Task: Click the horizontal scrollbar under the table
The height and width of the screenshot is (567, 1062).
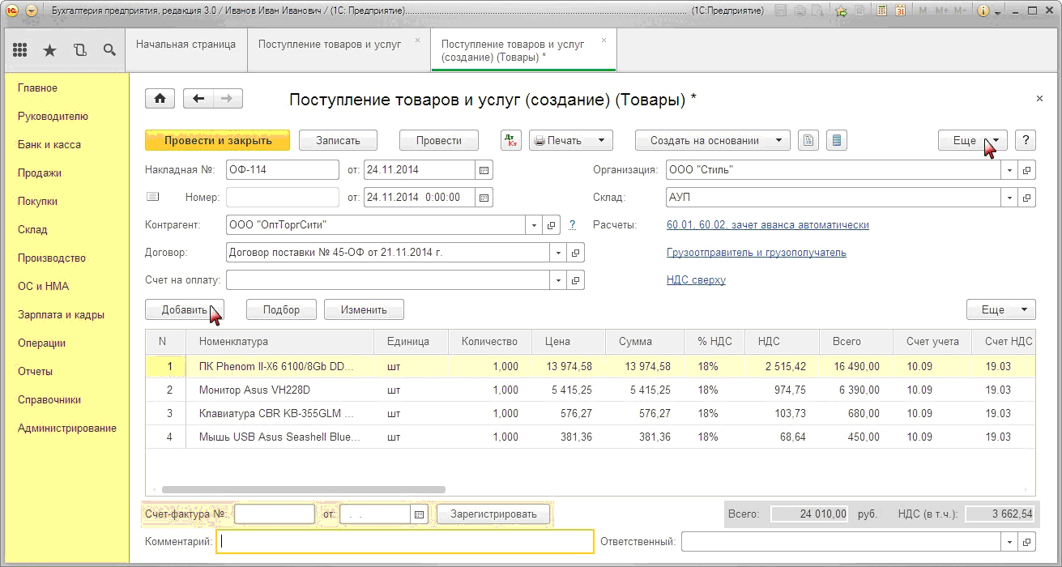Action: [304, 489]
